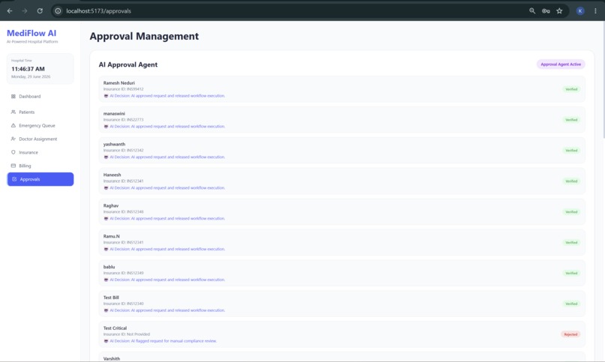Open the Patients section
605x362 pixels.
[40, 112]
